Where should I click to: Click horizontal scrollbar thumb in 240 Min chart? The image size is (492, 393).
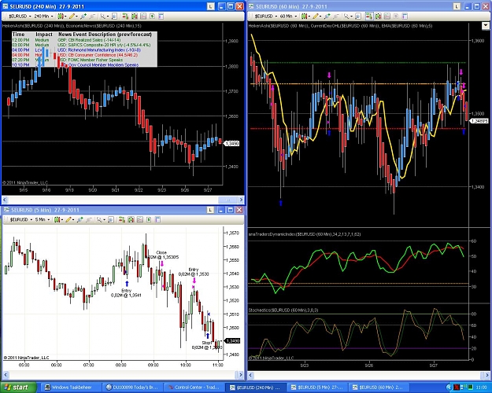(228, 200)
